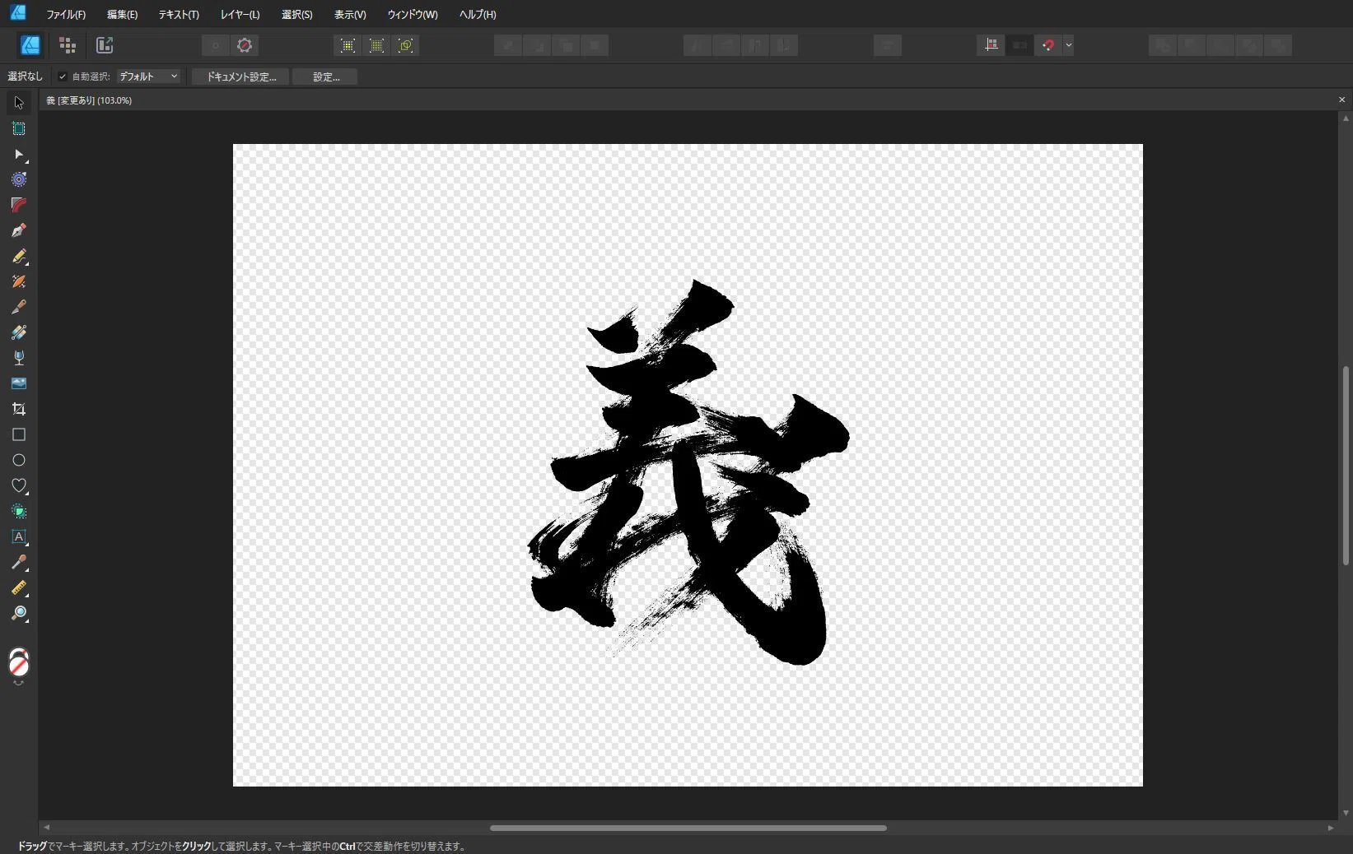Viewport: 1353px width, 854px height.
Task: Select the Ellipse shape tool
Action: [18, 460]
